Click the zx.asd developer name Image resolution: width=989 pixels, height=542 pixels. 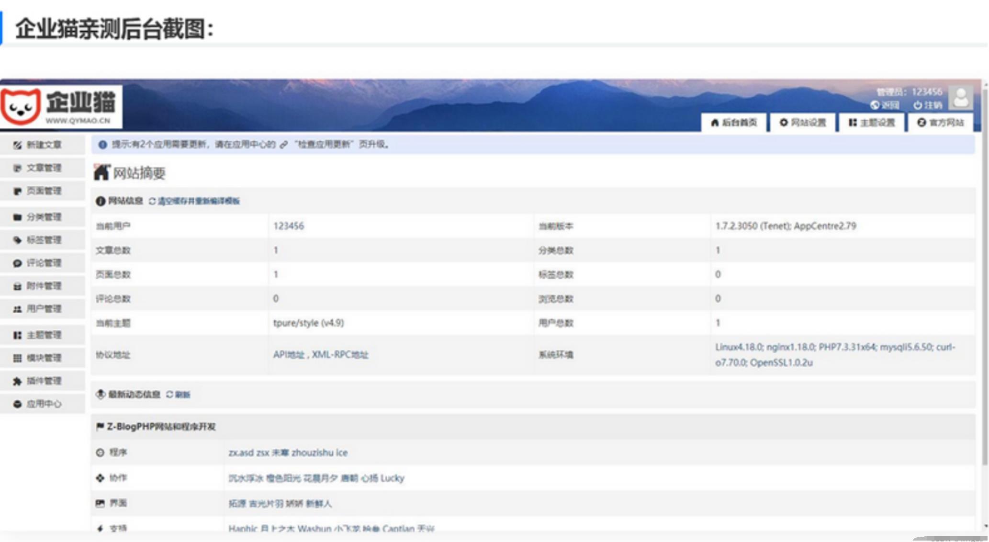241,452
